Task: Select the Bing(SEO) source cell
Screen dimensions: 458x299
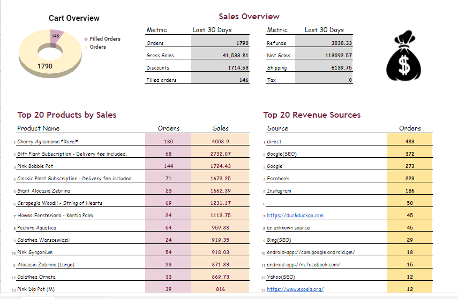Action: point(279,240)
